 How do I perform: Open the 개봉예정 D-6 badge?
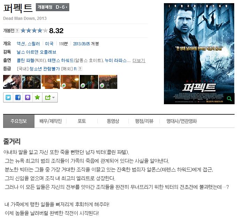[x=53, y=7]
